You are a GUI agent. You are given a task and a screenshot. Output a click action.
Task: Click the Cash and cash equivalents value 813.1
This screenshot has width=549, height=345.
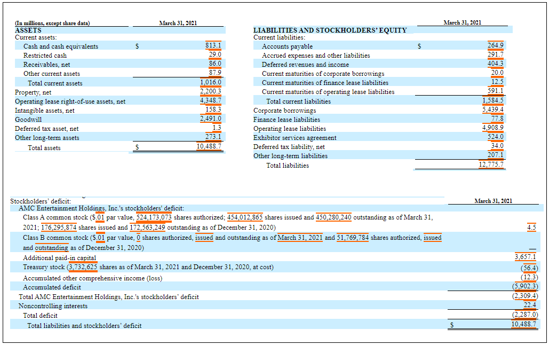click(x=213, y=45)
